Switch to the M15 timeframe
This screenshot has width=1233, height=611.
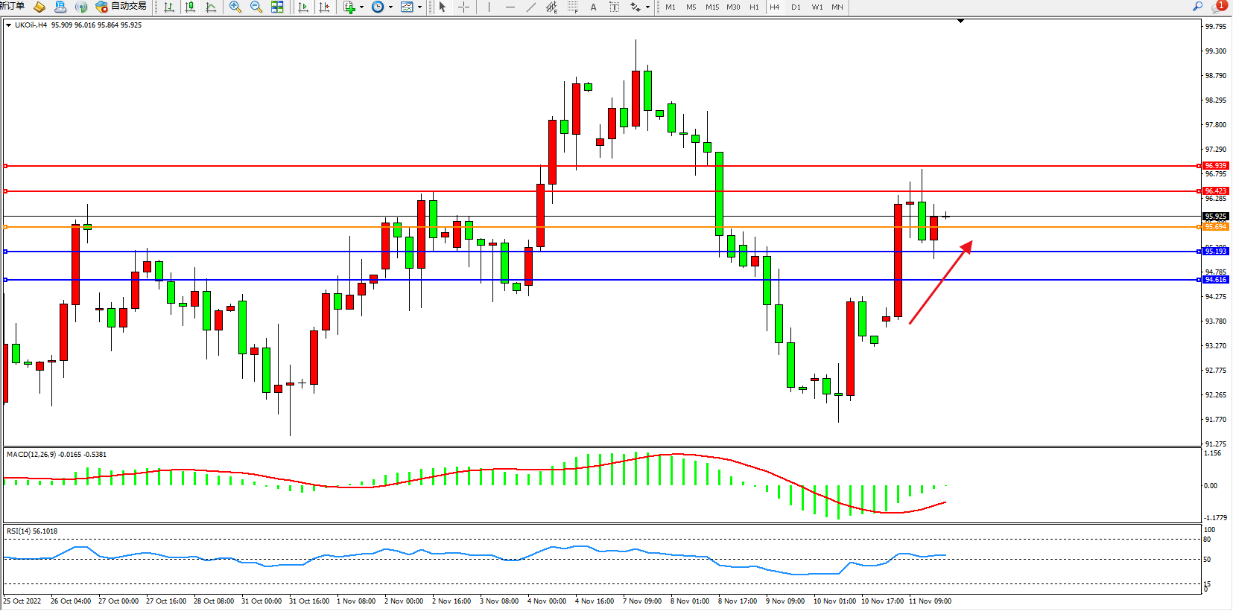tap(712, 7)
